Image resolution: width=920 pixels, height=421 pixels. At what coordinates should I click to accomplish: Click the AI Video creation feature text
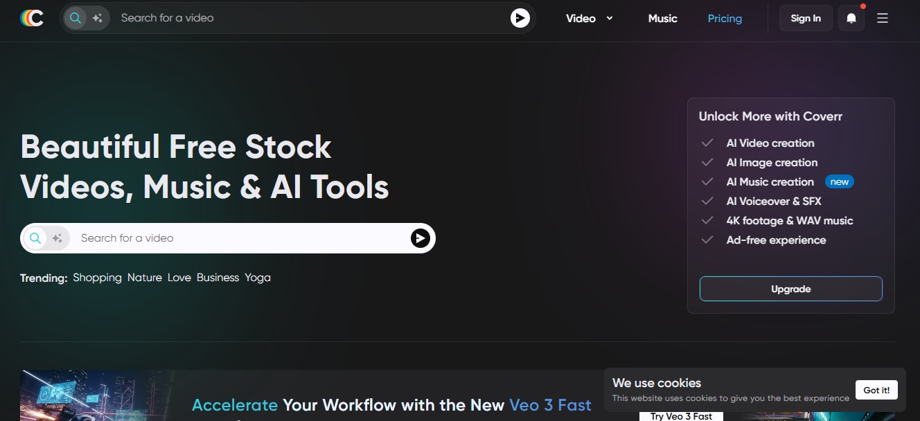pos(770,143)
